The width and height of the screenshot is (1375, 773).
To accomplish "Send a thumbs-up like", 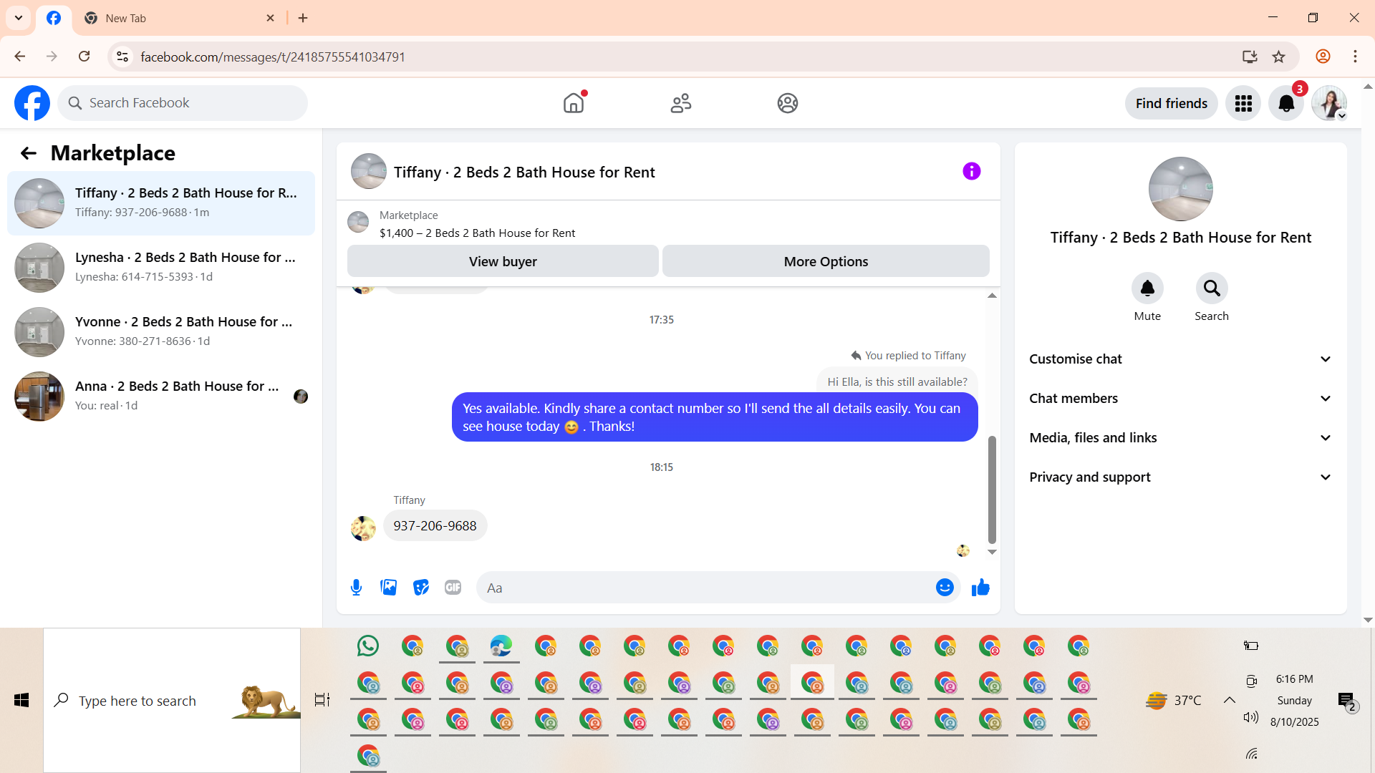I will coord(980,588).
